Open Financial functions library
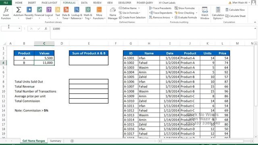258x145 pixels. [x=40, y=13]
